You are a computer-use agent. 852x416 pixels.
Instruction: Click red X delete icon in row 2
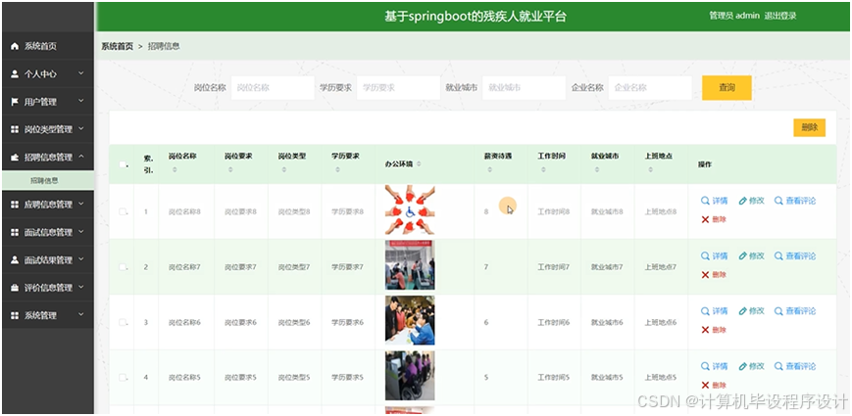coord(705,275)
